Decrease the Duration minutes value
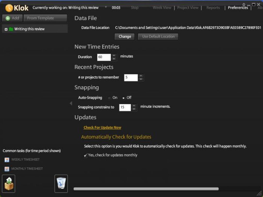Image resolution: width=263 pixels, height=197 pixels. click(x=114, y=59)
